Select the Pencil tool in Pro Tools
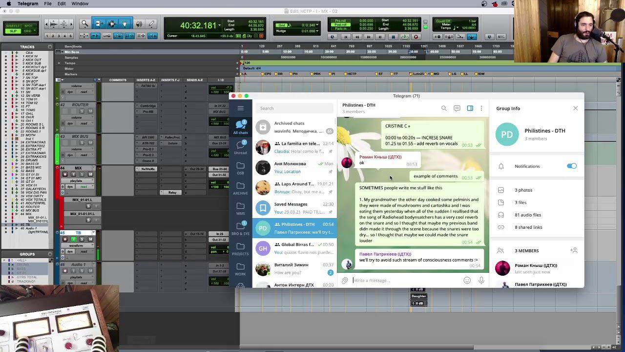The width and height of the screenshot is (625, 352). (x=151, y=23)
